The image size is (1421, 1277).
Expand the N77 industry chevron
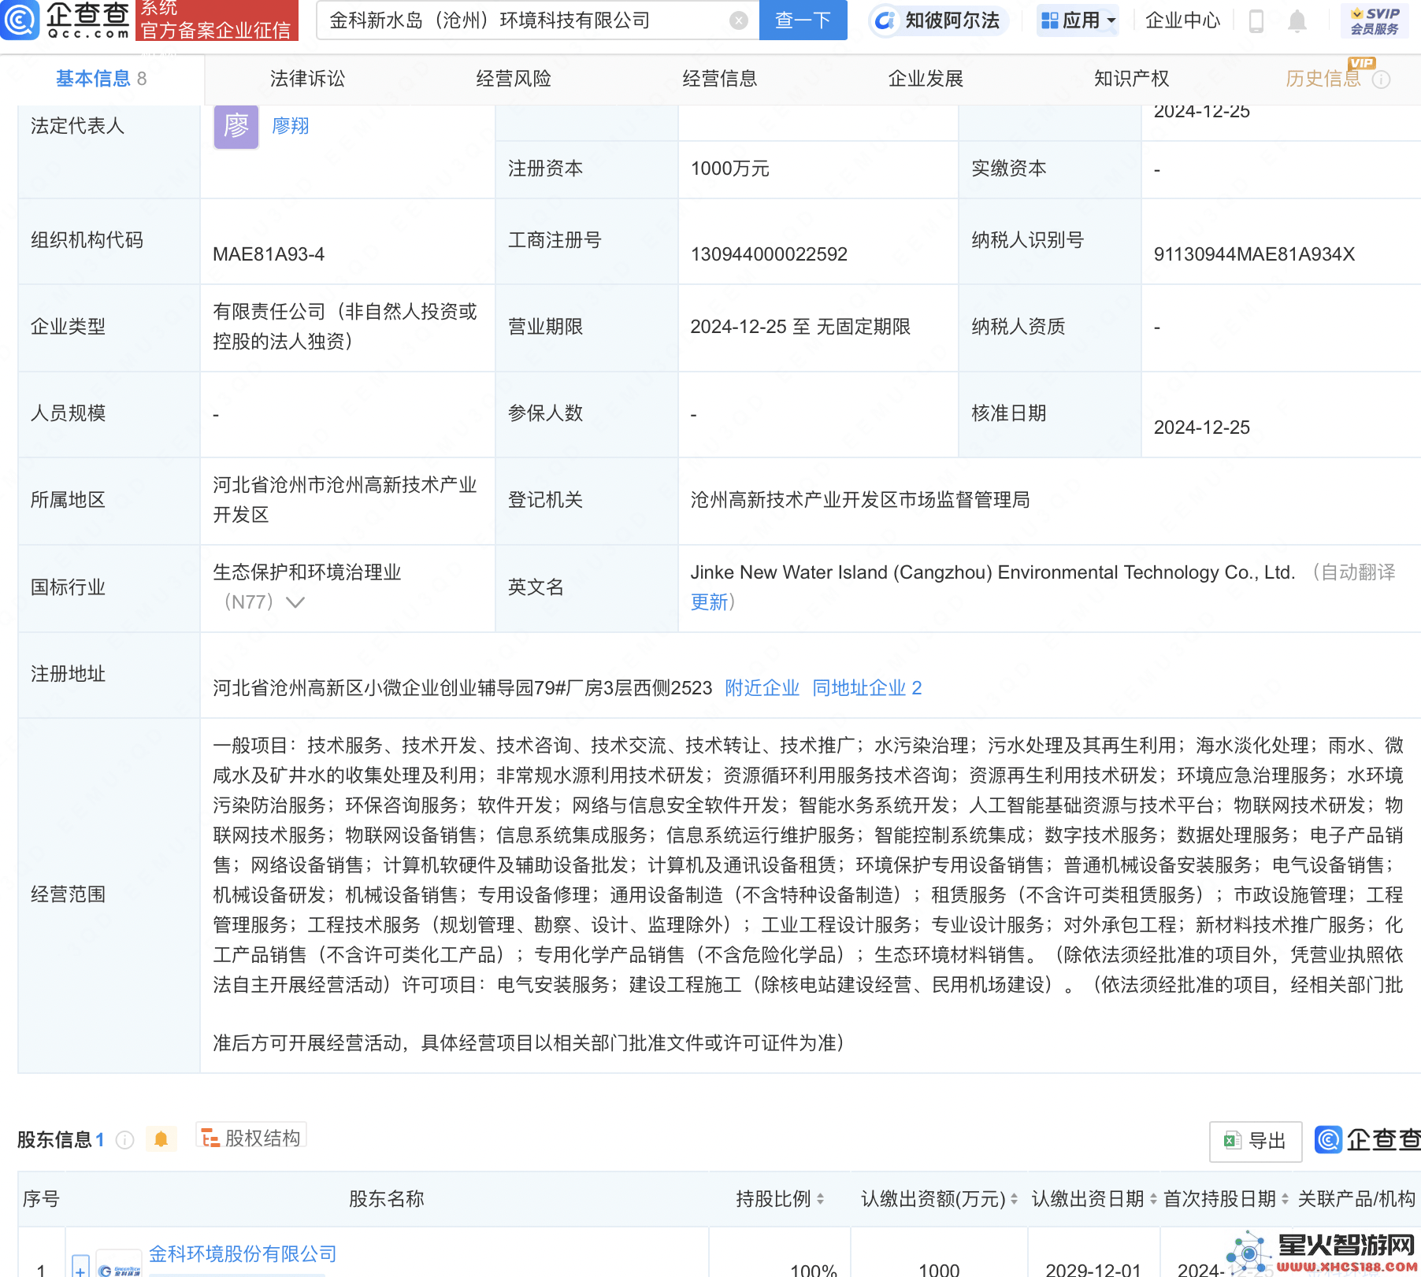295,602
